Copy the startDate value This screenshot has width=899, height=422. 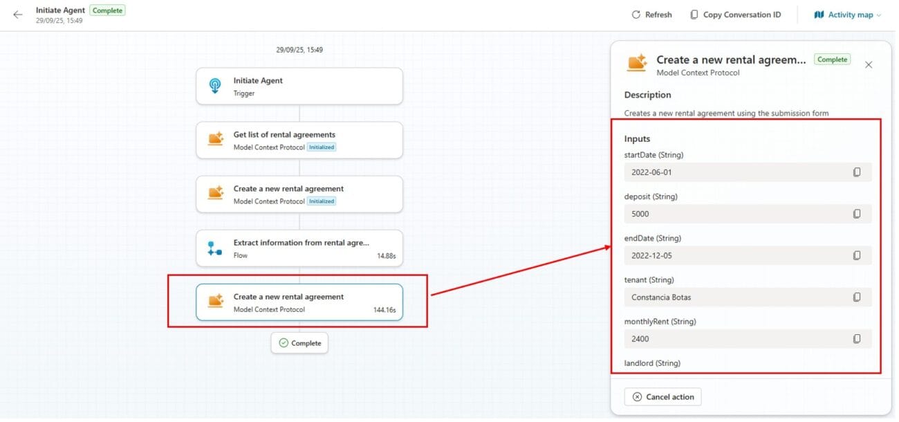856,172
